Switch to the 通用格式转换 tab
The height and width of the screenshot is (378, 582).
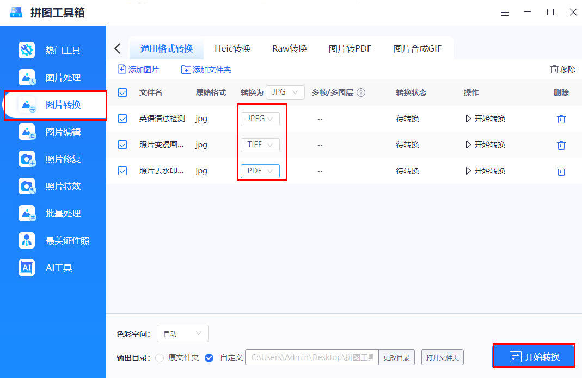(166, 48)
